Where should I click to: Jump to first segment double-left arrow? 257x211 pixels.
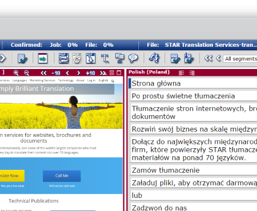click(x=208, y=58)
